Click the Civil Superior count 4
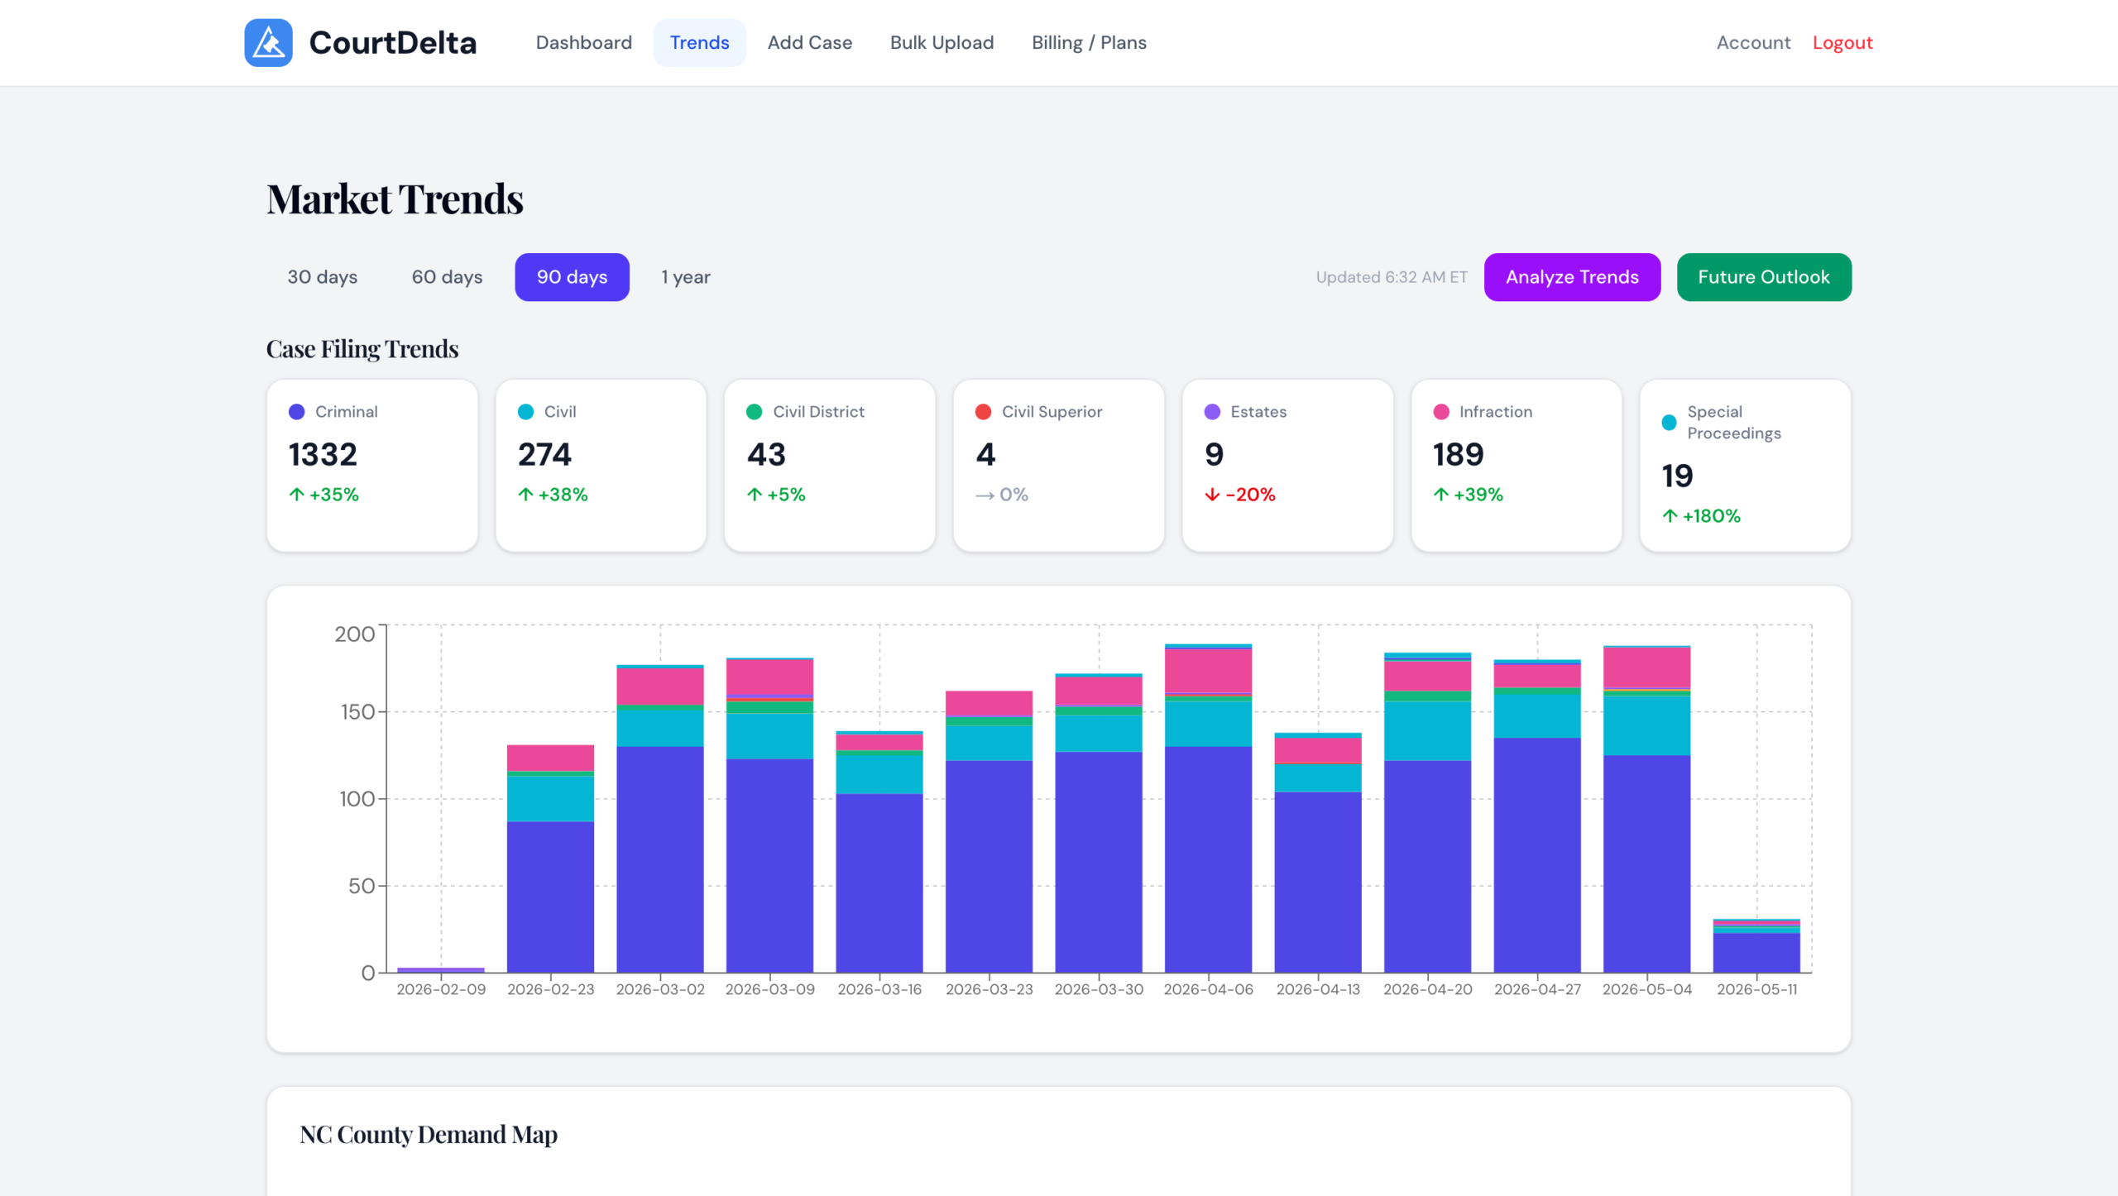This screenshot has height=1196, width=2118. [x=985, y=455]
